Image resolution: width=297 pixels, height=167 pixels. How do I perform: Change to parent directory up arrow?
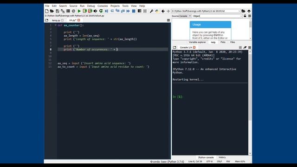pyautogui.click(x=249, y=11)
